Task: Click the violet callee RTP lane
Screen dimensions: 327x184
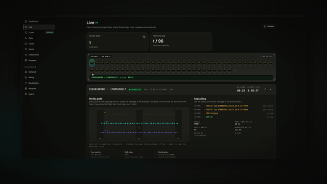Action: (139, 132)
